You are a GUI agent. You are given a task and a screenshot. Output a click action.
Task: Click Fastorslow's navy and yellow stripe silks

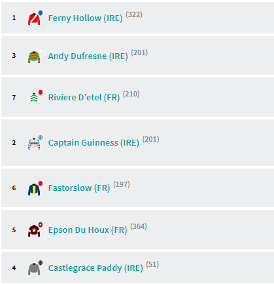35,188
